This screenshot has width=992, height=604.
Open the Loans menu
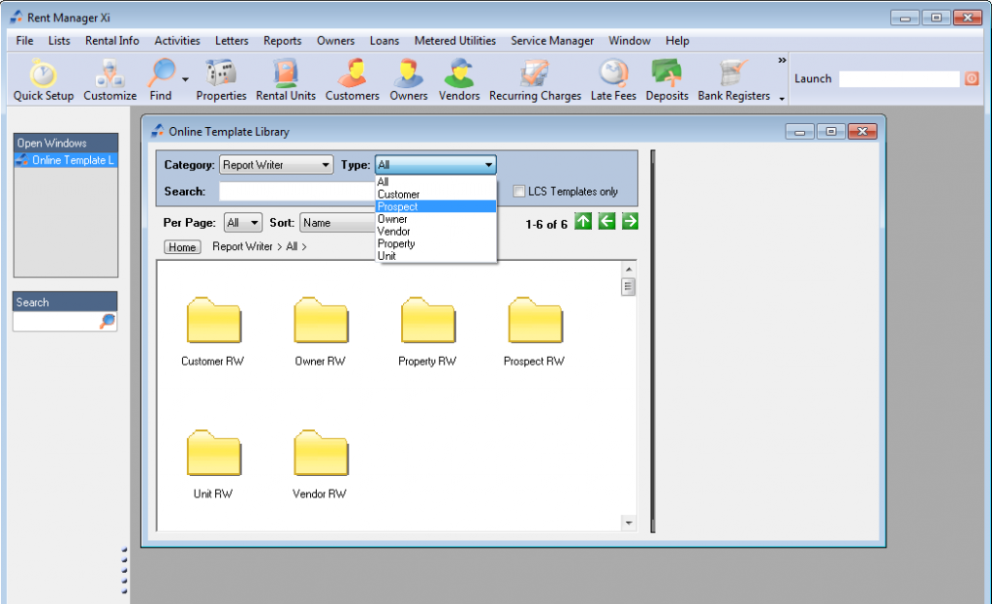(x=384, y=41)
